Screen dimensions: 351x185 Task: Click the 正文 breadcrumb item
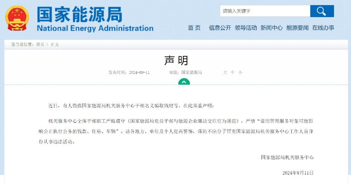pyautogui.click(x=55, y=44)
